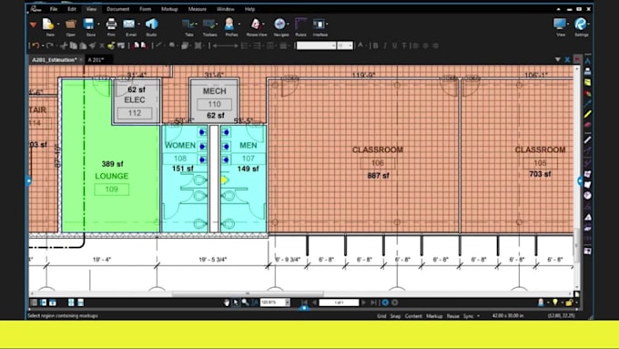Image resolution: width=619 pixels, height=349 pixels.
Task: Click the Redo arrow icon
Action: pos(49,46)
